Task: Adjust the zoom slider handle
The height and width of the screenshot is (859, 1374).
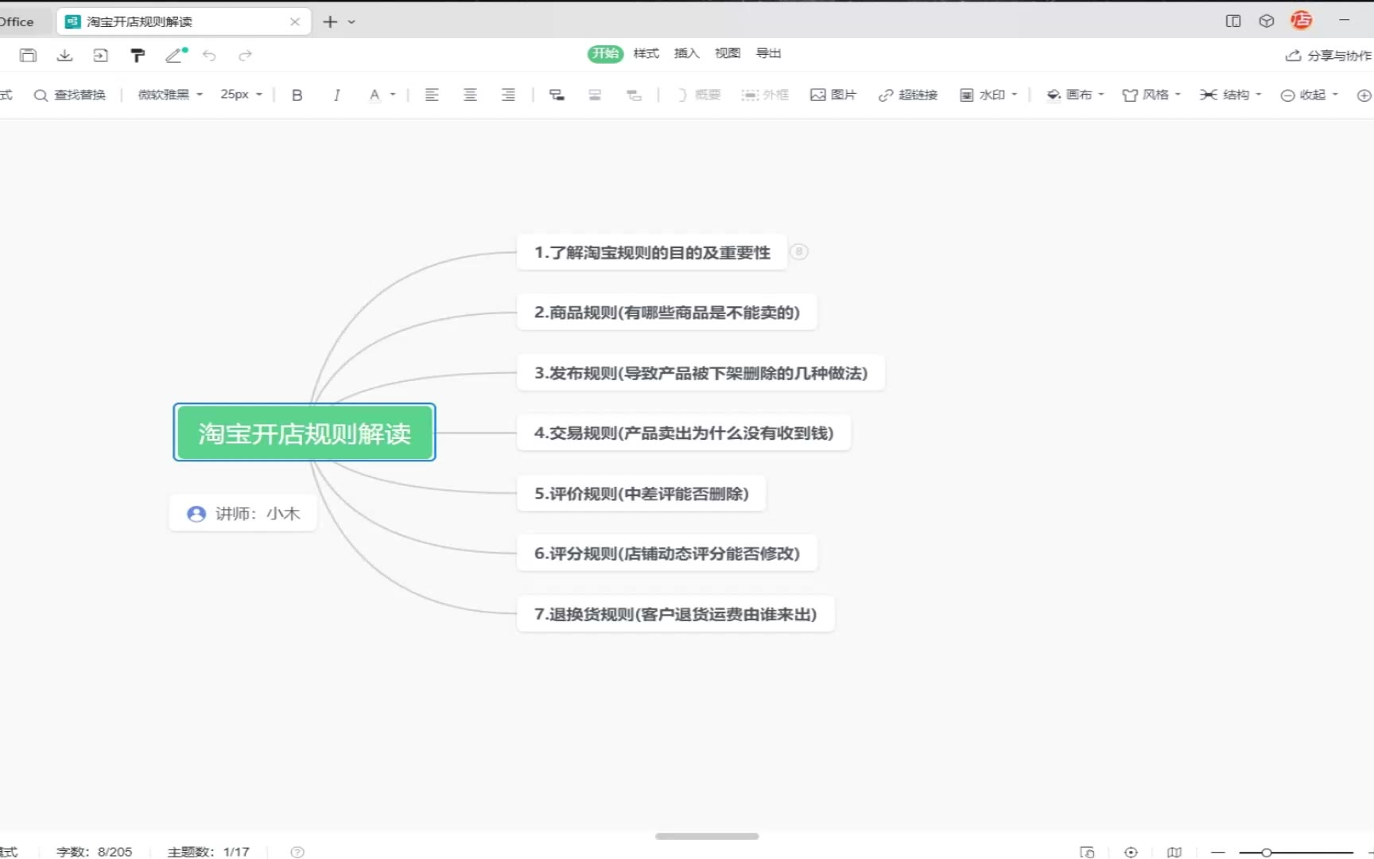Action: [x=1266, y=853]
